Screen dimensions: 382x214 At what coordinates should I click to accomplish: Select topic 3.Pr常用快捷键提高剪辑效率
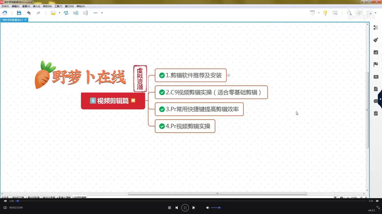(x=199, y=109)
